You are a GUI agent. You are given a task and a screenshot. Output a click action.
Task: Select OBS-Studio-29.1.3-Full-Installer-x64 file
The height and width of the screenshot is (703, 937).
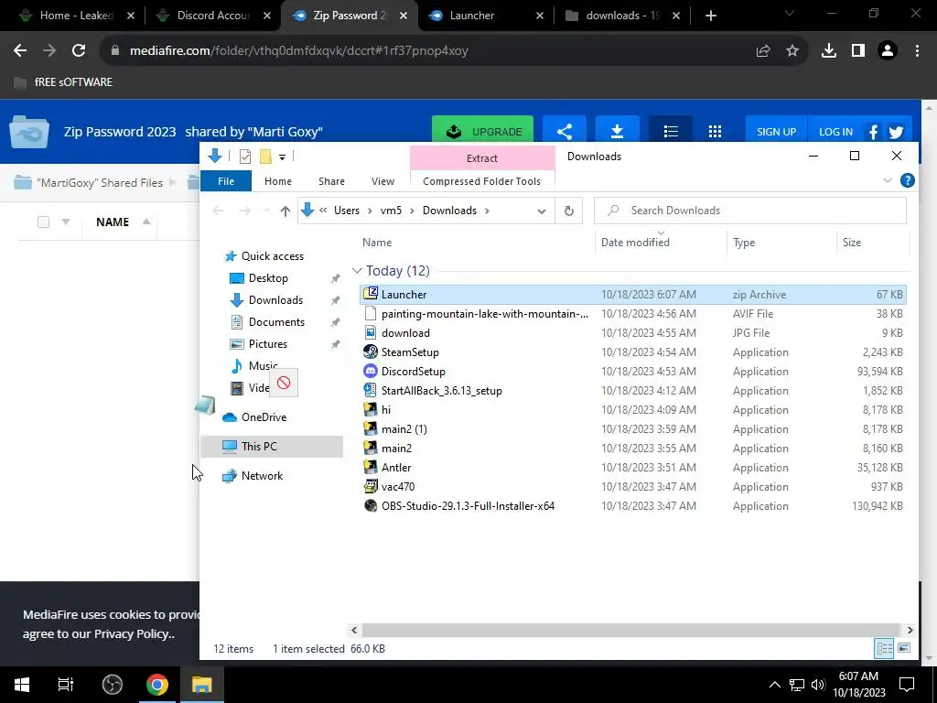coord(468,505)
